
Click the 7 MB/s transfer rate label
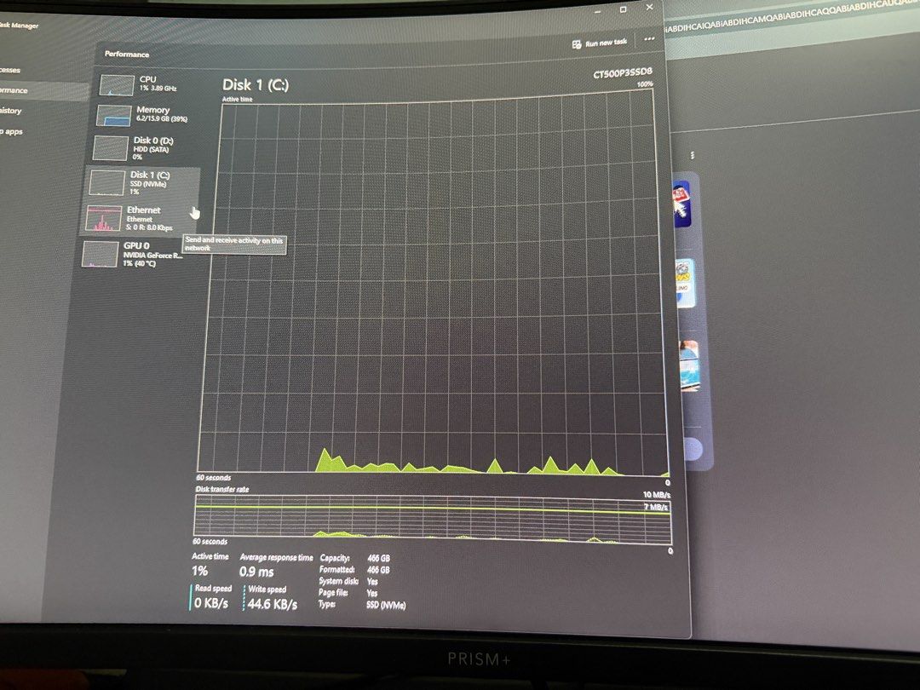click(x=655, y=507)
